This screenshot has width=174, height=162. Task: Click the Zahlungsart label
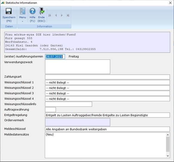[x=13, y=77]
